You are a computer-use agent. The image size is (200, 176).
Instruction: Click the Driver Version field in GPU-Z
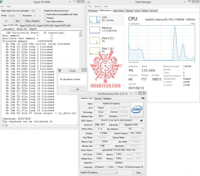(x=119, y=150)
